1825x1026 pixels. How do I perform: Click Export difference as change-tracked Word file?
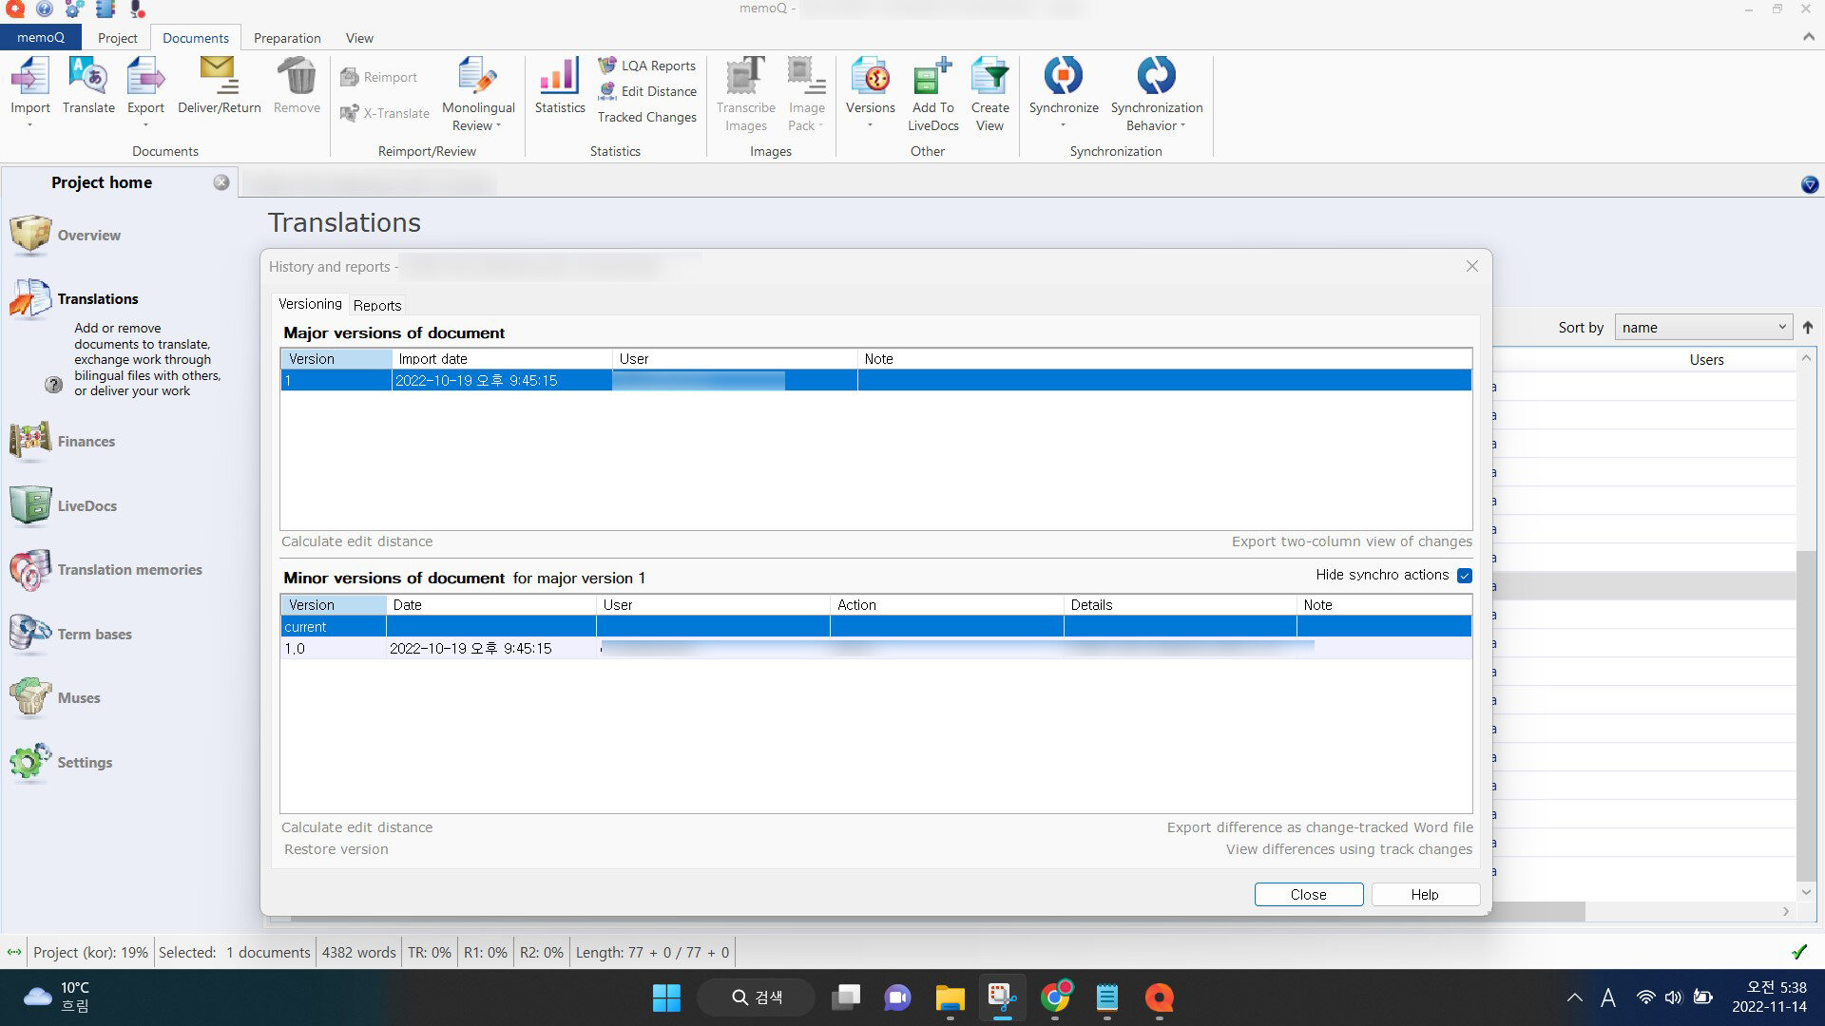pyautogui.click(x=1320, y=827)
